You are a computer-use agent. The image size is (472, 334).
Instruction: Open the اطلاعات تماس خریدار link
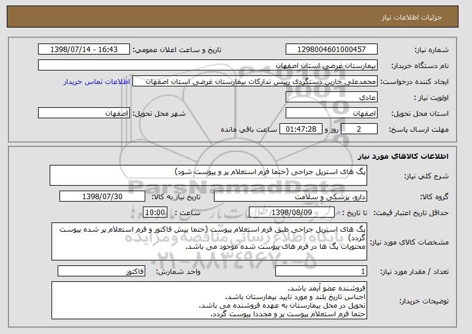tap(97, 82)
